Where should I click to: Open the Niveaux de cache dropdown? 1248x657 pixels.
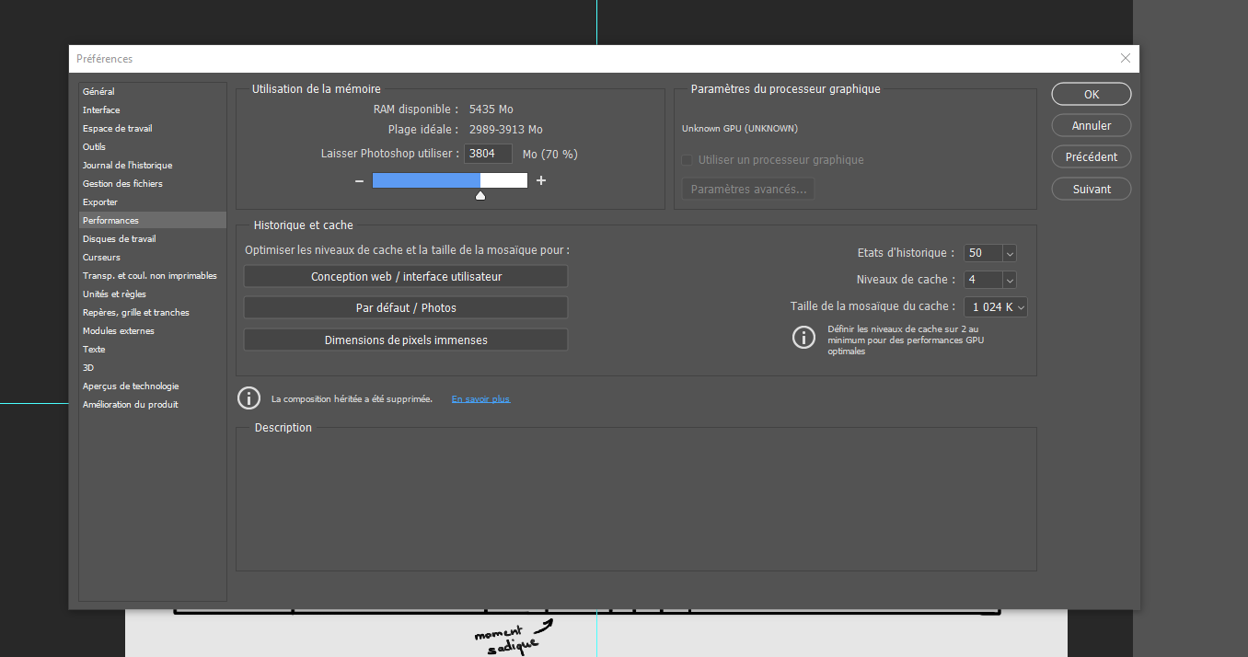click(x=1010, y=280)
